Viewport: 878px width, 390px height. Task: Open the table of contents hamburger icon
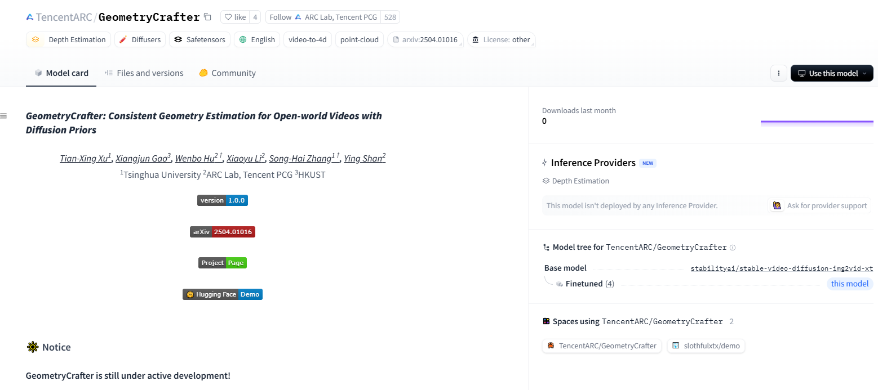pyautogui.click(x=3, y=116)
